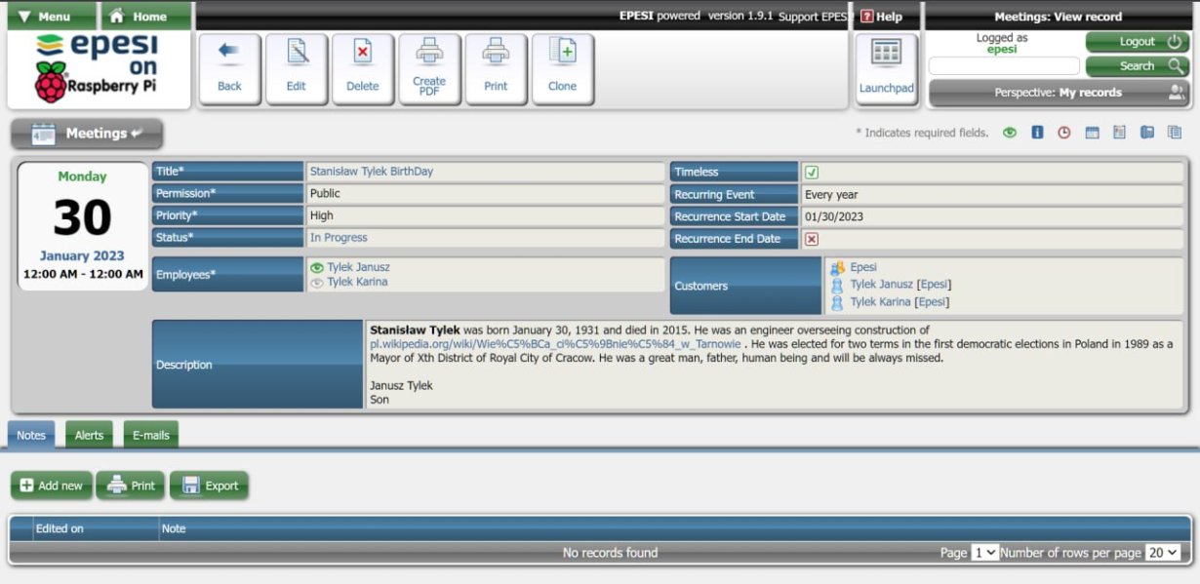The image size is (1200, 584).
Task: Click the red clock history icon
Action: [x=1064, y=133]
